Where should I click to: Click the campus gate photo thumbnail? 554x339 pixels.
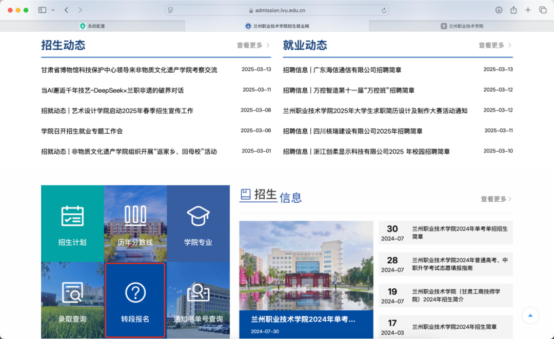point(306,266)
